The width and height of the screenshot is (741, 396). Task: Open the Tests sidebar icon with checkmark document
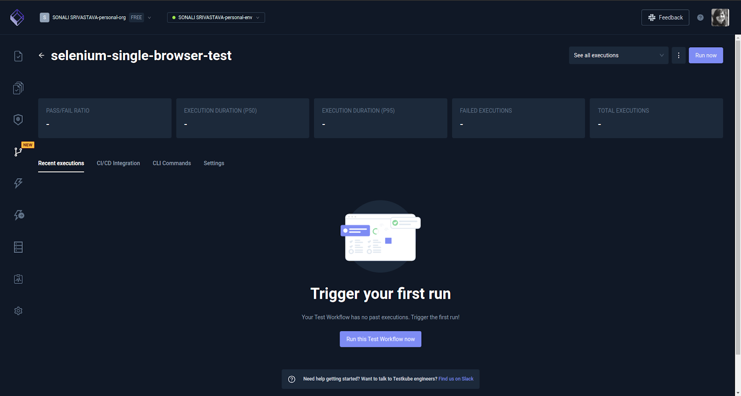tap(18, 56)
